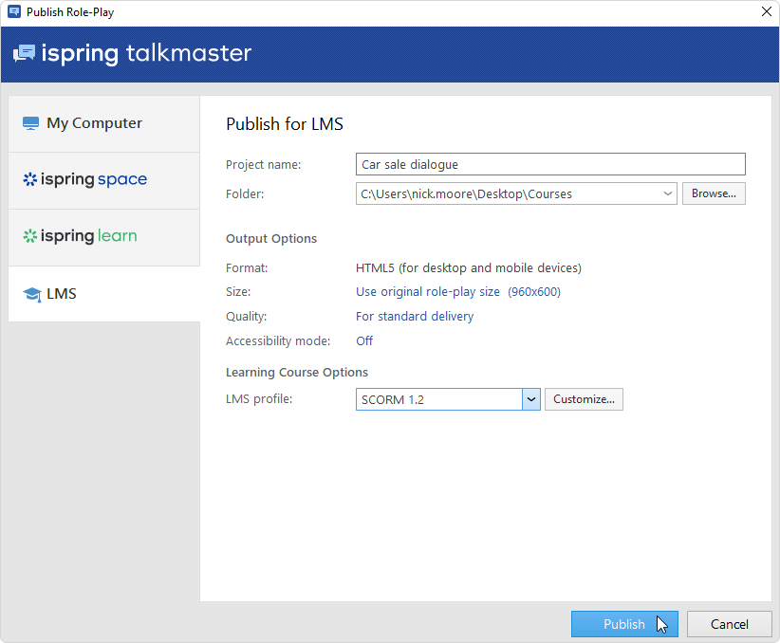The height and width of the screenshot is (643, 780).
Task: Select the LMS tab label
Action: (62, 294)
